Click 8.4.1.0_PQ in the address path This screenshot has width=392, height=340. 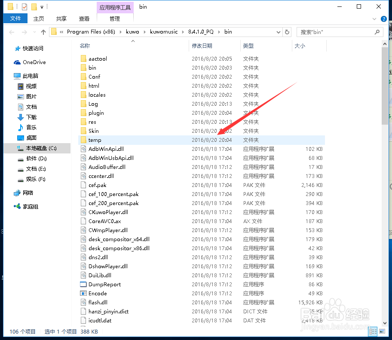[201, 32]
